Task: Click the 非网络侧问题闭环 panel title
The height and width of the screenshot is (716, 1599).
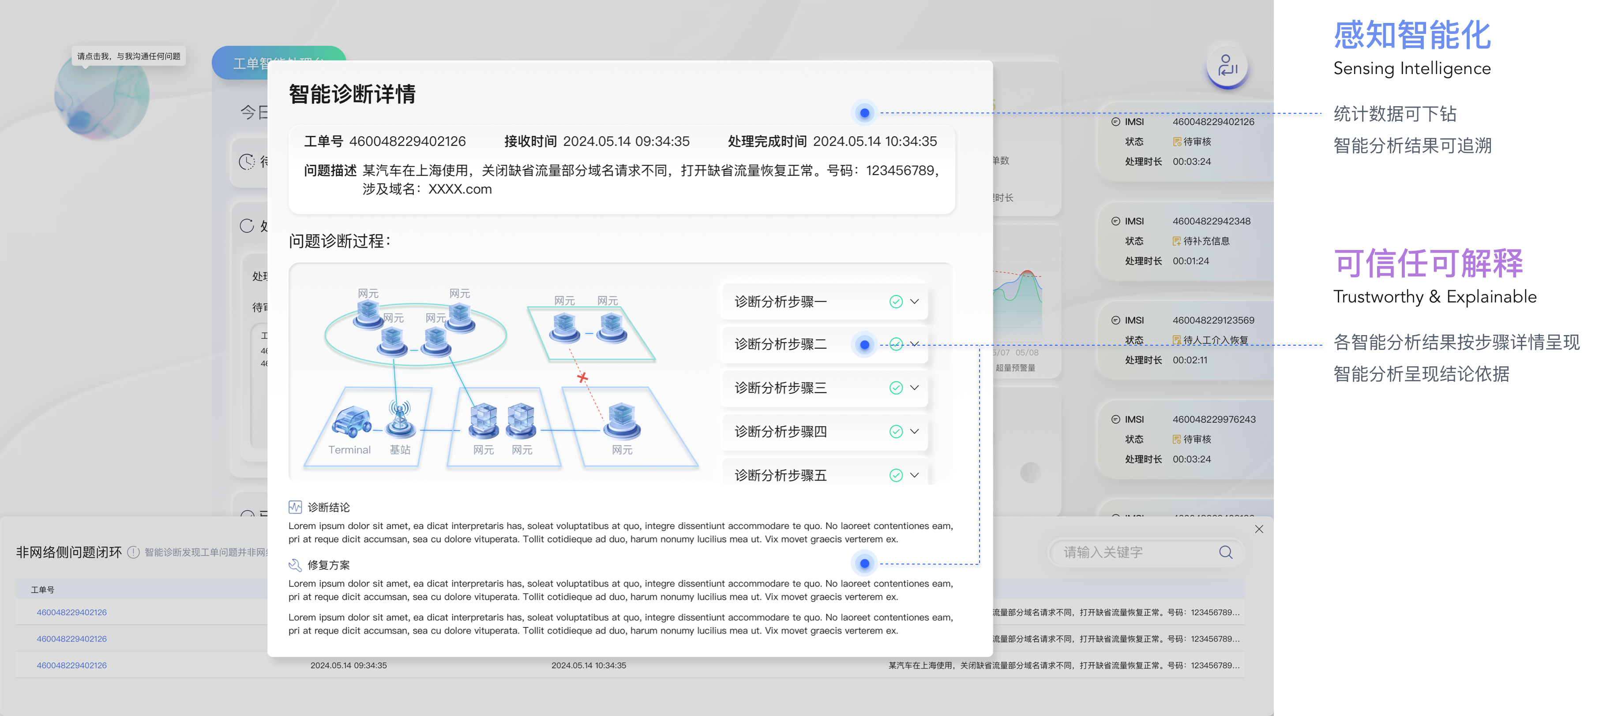Action: pos(69,552)
